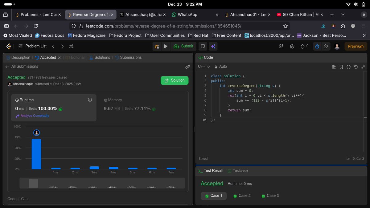Go to the previous problem arrow
This screenshot has width=370, height=208.
53,46
